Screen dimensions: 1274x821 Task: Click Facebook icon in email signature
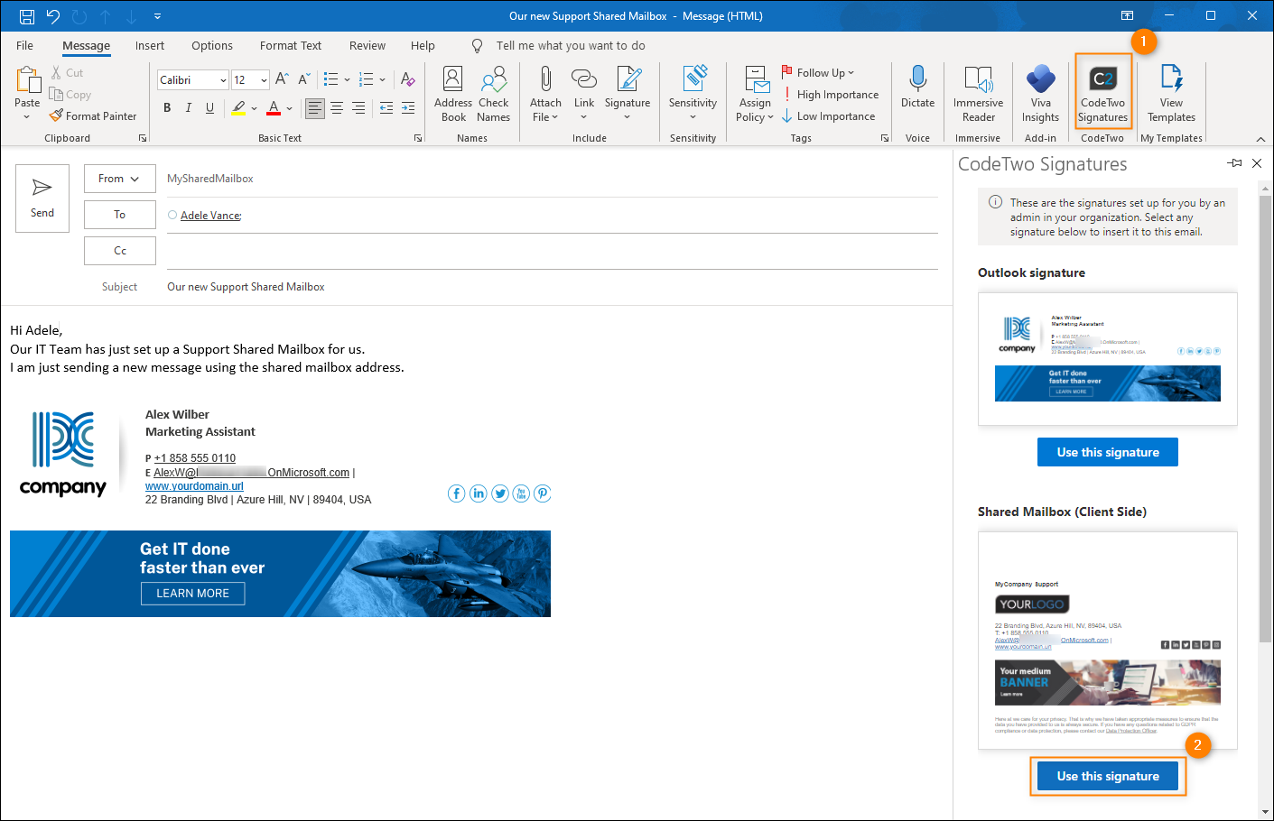(457, 494)
